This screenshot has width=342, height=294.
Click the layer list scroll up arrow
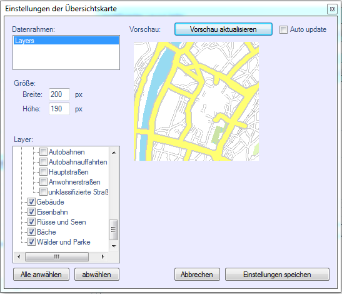[114, 153]
